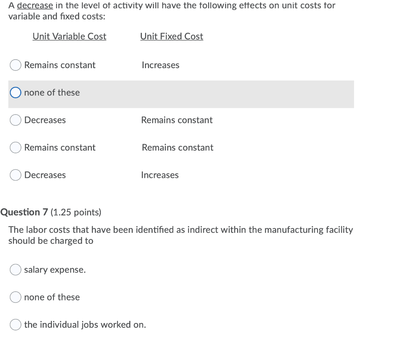The height and width of the screenshot is (338, 406).
Task: Click the 'Unit Fixed Cost' column header
Action: point(171,36)
